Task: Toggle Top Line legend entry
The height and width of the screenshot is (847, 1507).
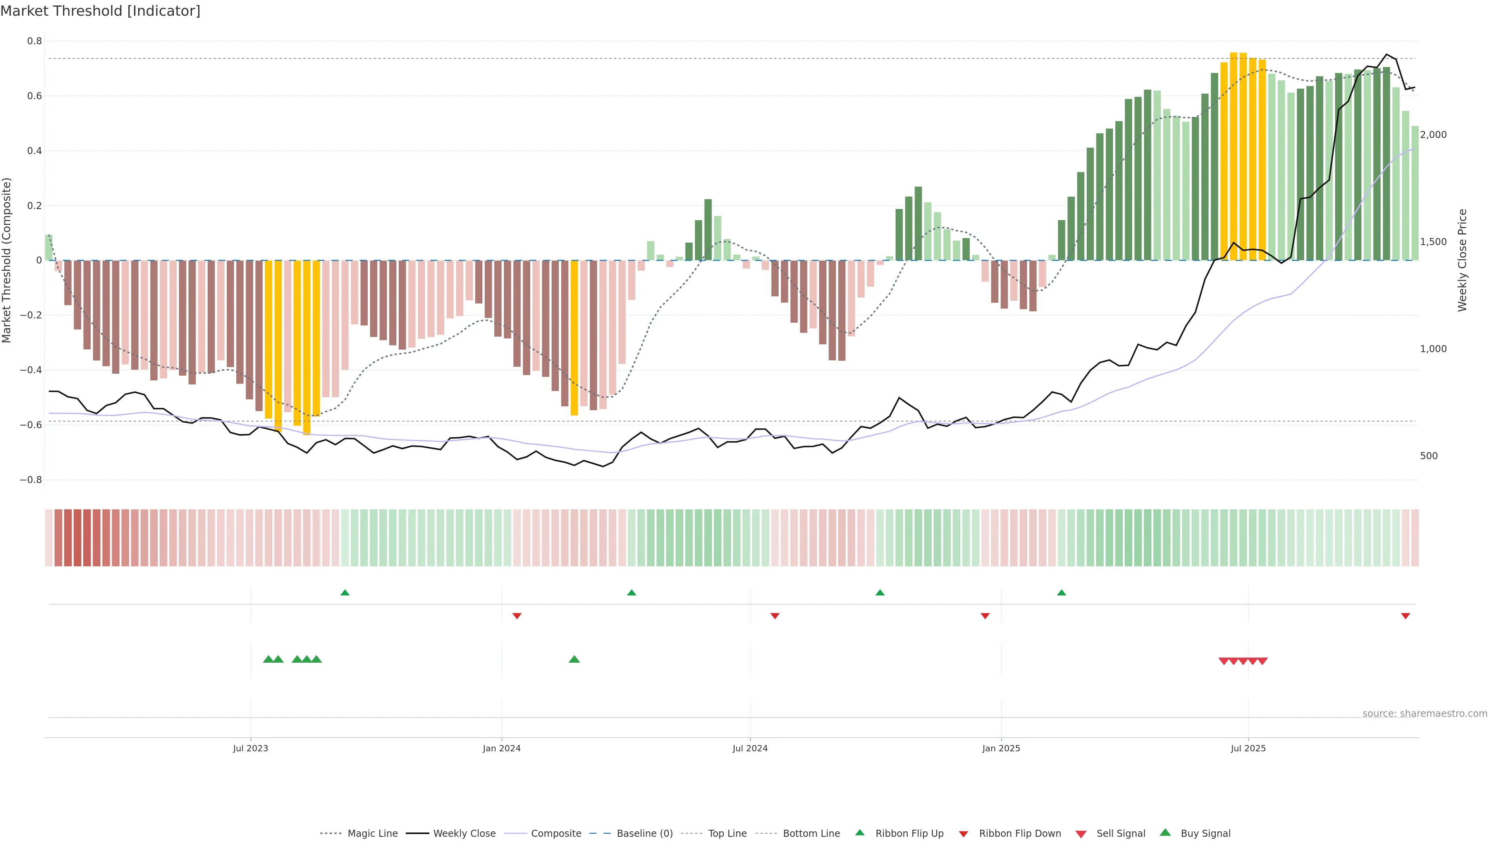Action: click(x=727, y=834)
